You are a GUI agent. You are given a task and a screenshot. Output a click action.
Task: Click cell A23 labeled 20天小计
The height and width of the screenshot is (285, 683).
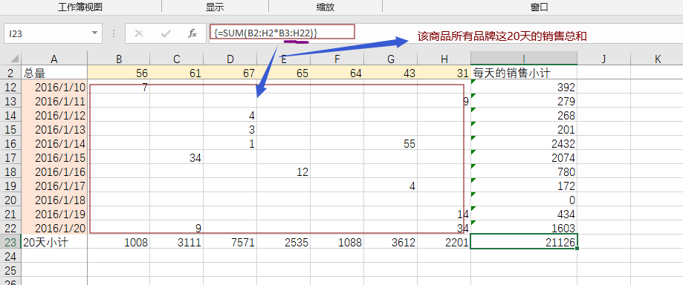54,243
